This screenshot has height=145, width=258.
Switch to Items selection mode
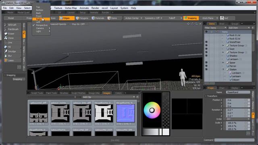coord(114,18)
